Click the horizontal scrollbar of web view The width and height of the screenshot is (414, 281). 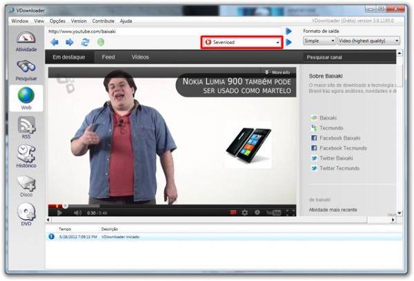208,220
